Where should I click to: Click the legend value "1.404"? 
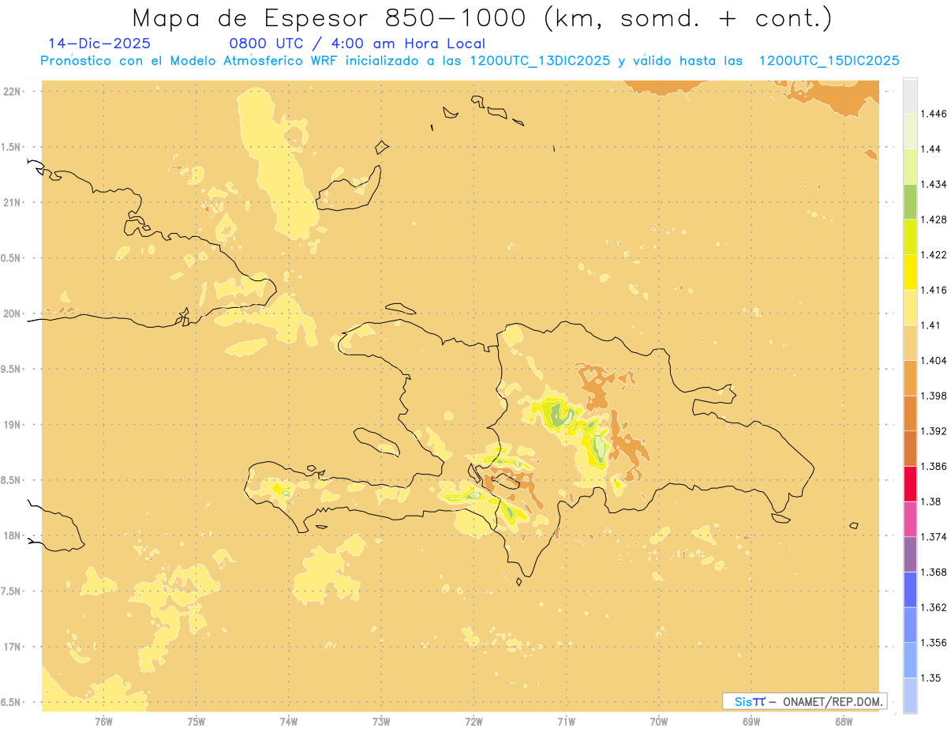point(934,360)
